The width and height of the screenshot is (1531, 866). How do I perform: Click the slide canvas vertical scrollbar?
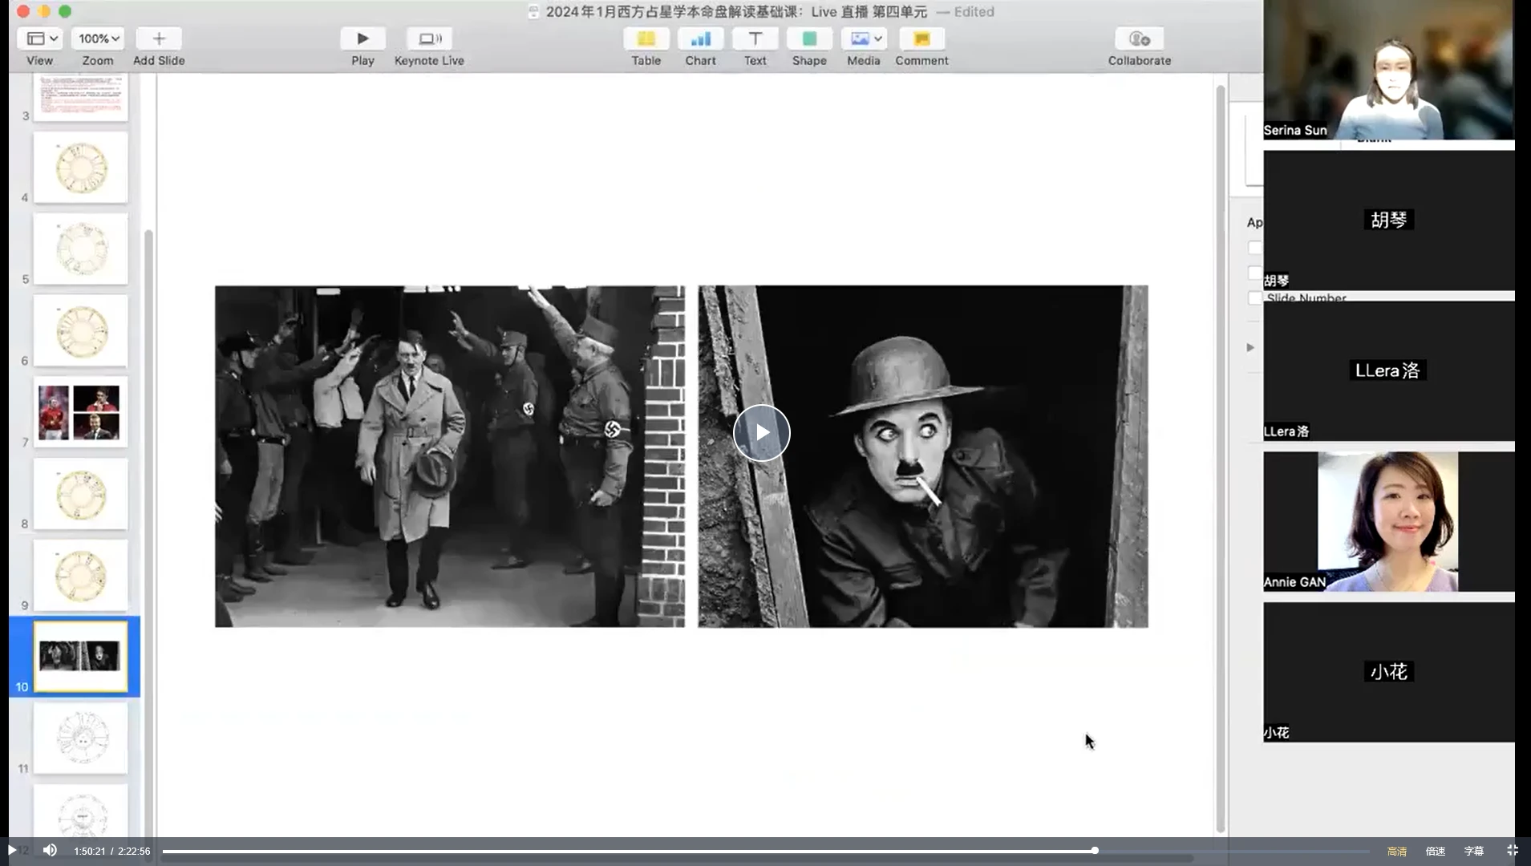click(1220, 457)
